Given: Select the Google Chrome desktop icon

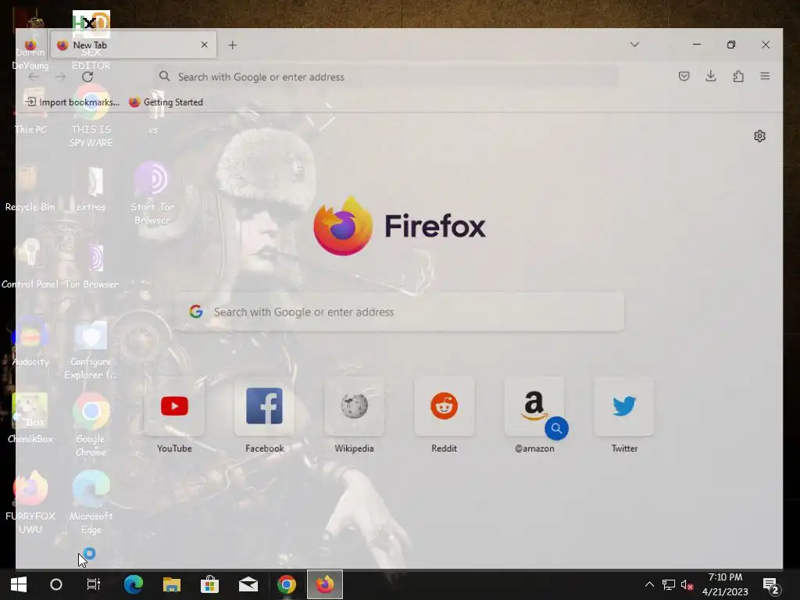Looking at the screenshot, I should click(x=91, y=426).
